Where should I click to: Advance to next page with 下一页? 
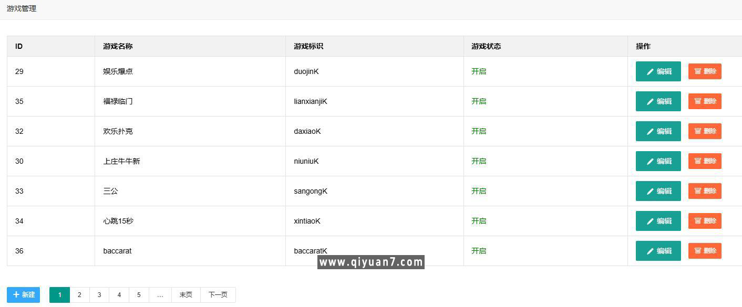pos(218,295)
